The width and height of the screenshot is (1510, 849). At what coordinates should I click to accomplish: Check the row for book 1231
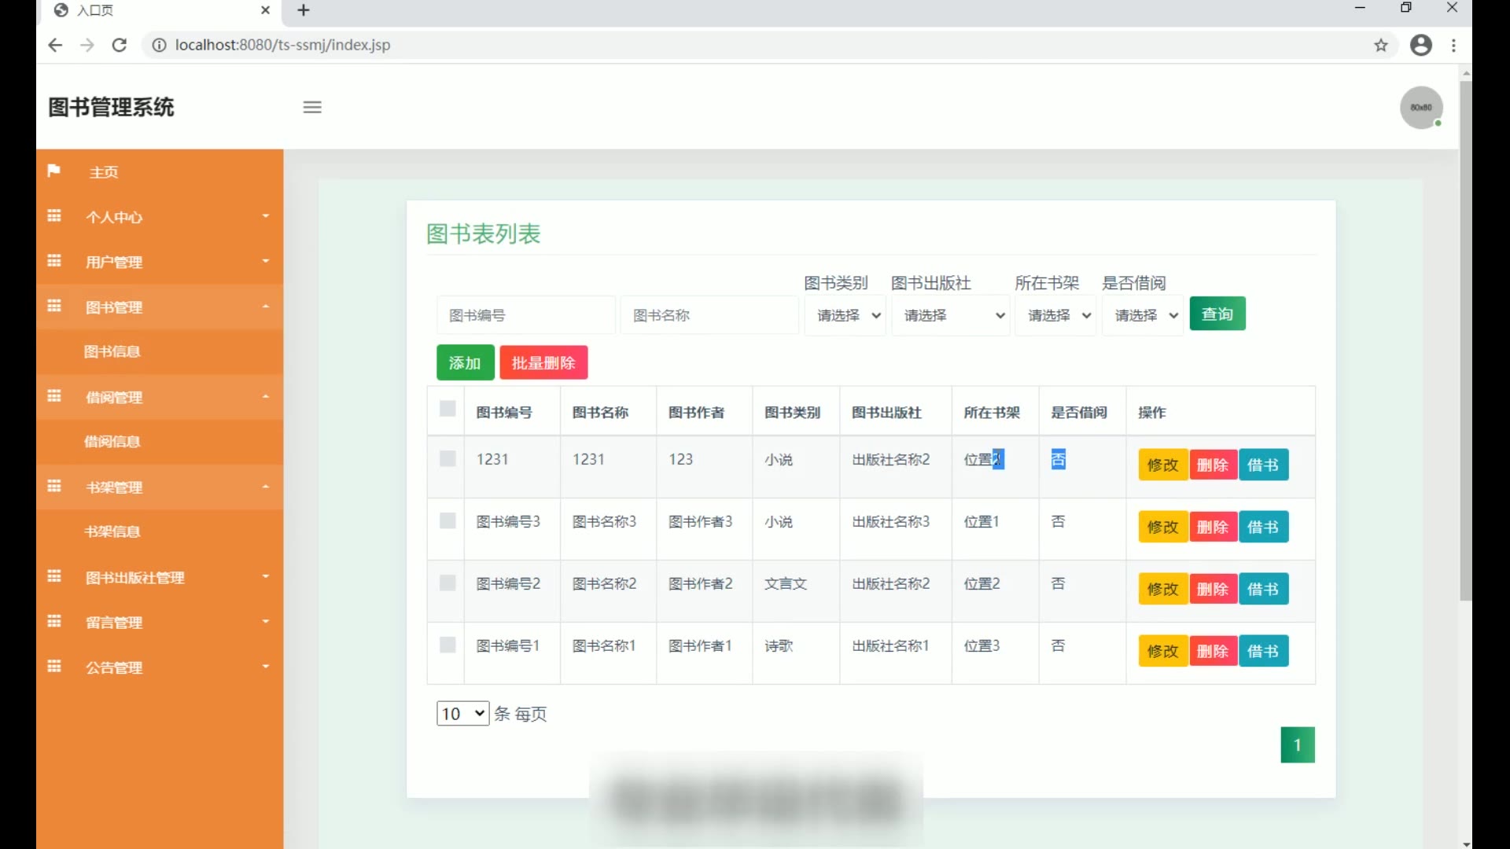pyautogui.click(x=447, y=459)
